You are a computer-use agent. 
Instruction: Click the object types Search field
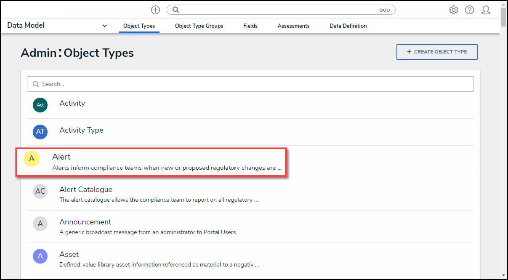[250, 84]
